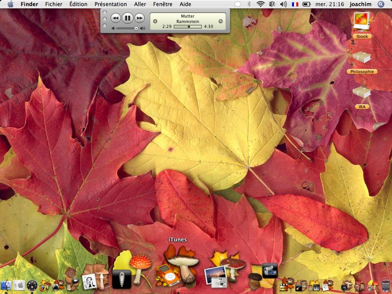Toggle the Bluetooth status menu icon

click(249, 4)
